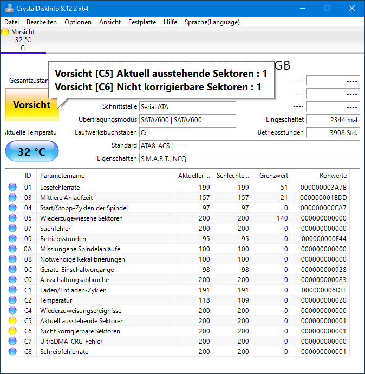The height and width of the screenshot is (374, 365).
Task: Click the Grenzwert column header
Action: (x=271, y=176)
